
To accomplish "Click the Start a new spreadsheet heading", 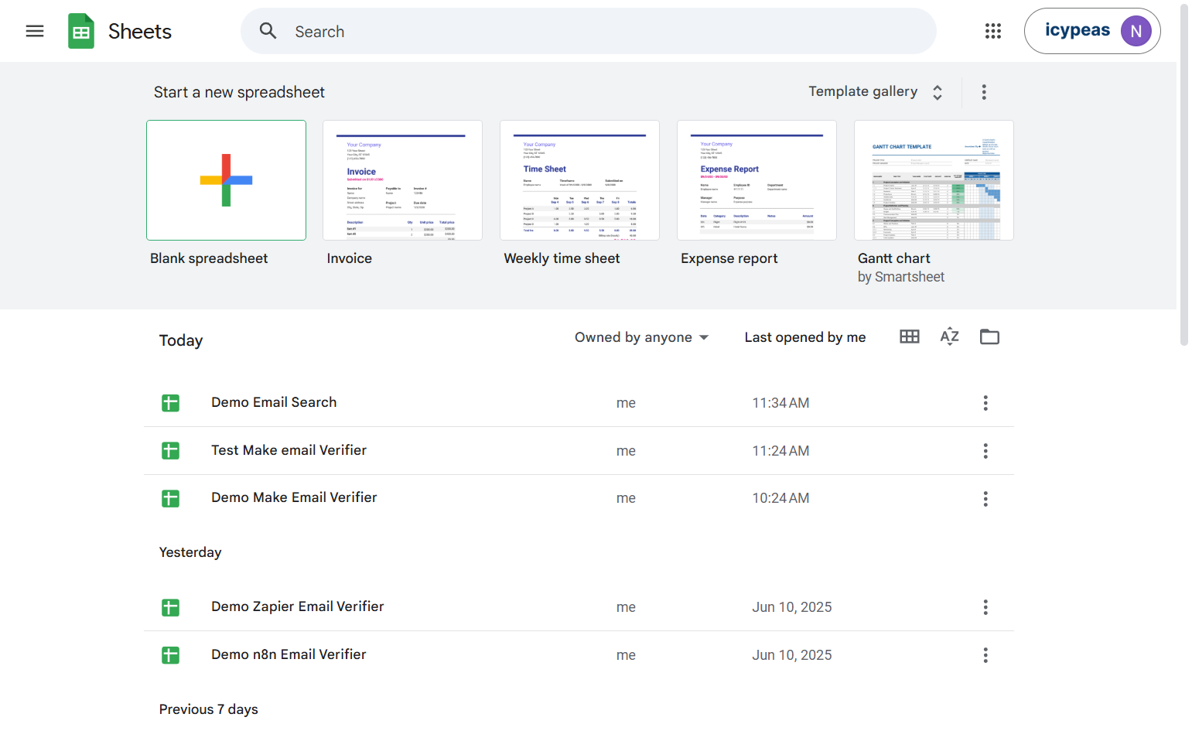I will (239, 92).
